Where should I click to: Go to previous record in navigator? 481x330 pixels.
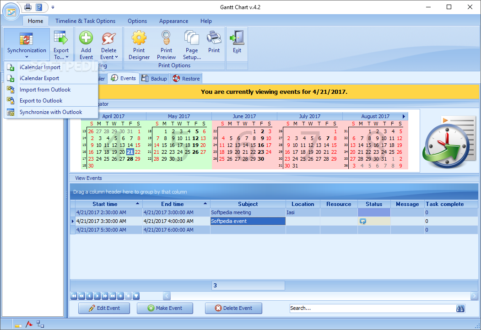click(89, 296)
